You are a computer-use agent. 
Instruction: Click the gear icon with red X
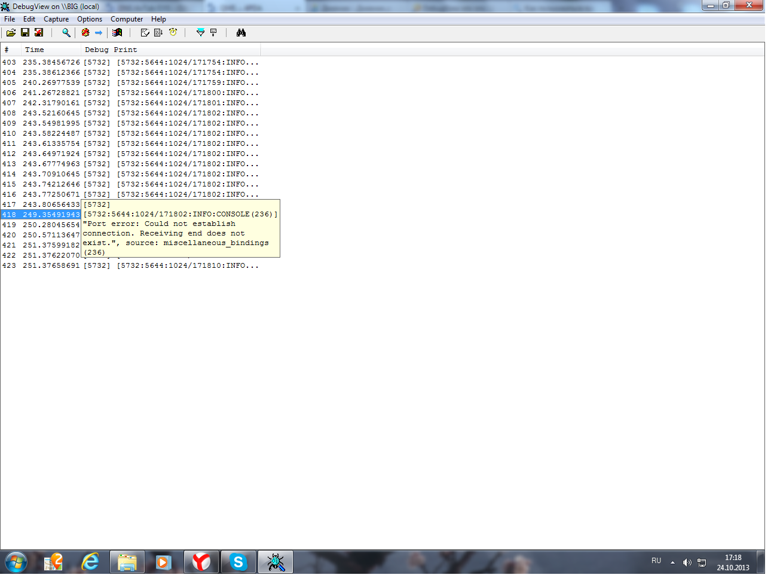coord(85,33)
